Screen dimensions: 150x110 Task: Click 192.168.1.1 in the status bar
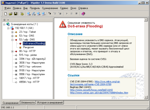7,107
